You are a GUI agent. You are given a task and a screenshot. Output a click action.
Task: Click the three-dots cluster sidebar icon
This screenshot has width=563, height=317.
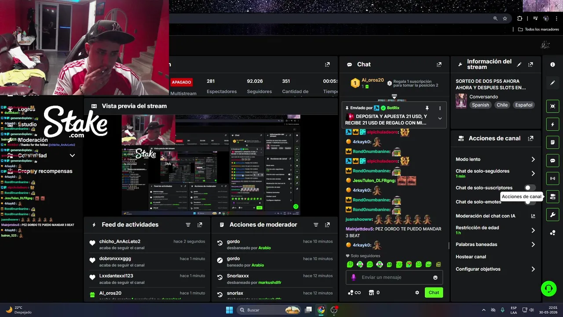tap(553, 233)
